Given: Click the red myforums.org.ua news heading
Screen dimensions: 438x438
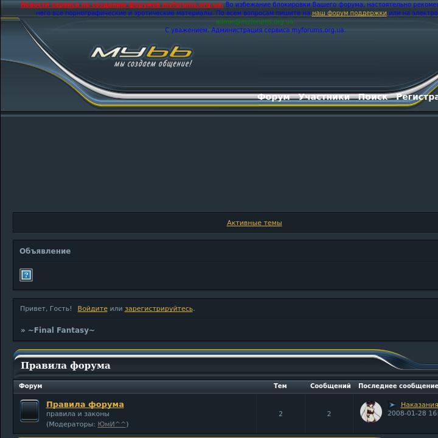Looking at the screenshot, I should coord(122,5).
